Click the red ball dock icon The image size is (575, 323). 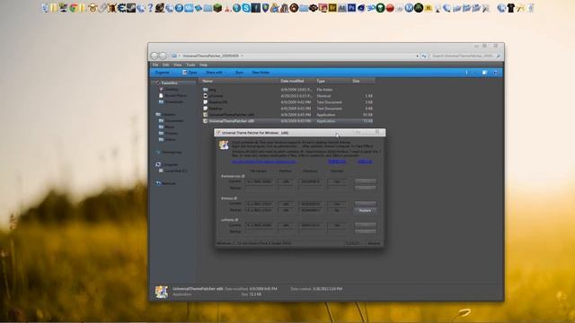(x=390, y=8)
